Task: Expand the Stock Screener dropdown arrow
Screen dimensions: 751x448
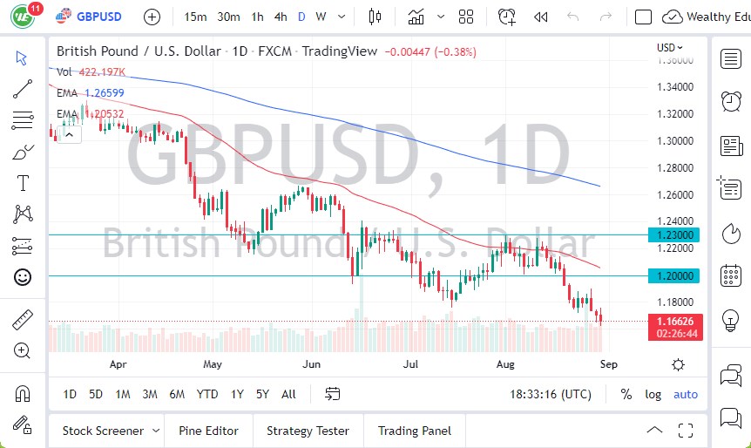Action: pos(156,431)
